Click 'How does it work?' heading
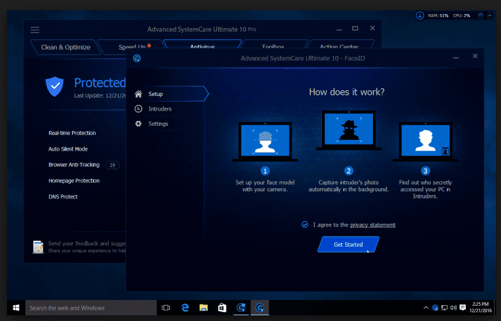The height and width of the screenshot is (321, 501). click(347, 92)
